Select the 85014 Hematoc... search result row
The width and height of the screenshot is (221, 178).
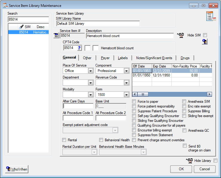[28, 32]
